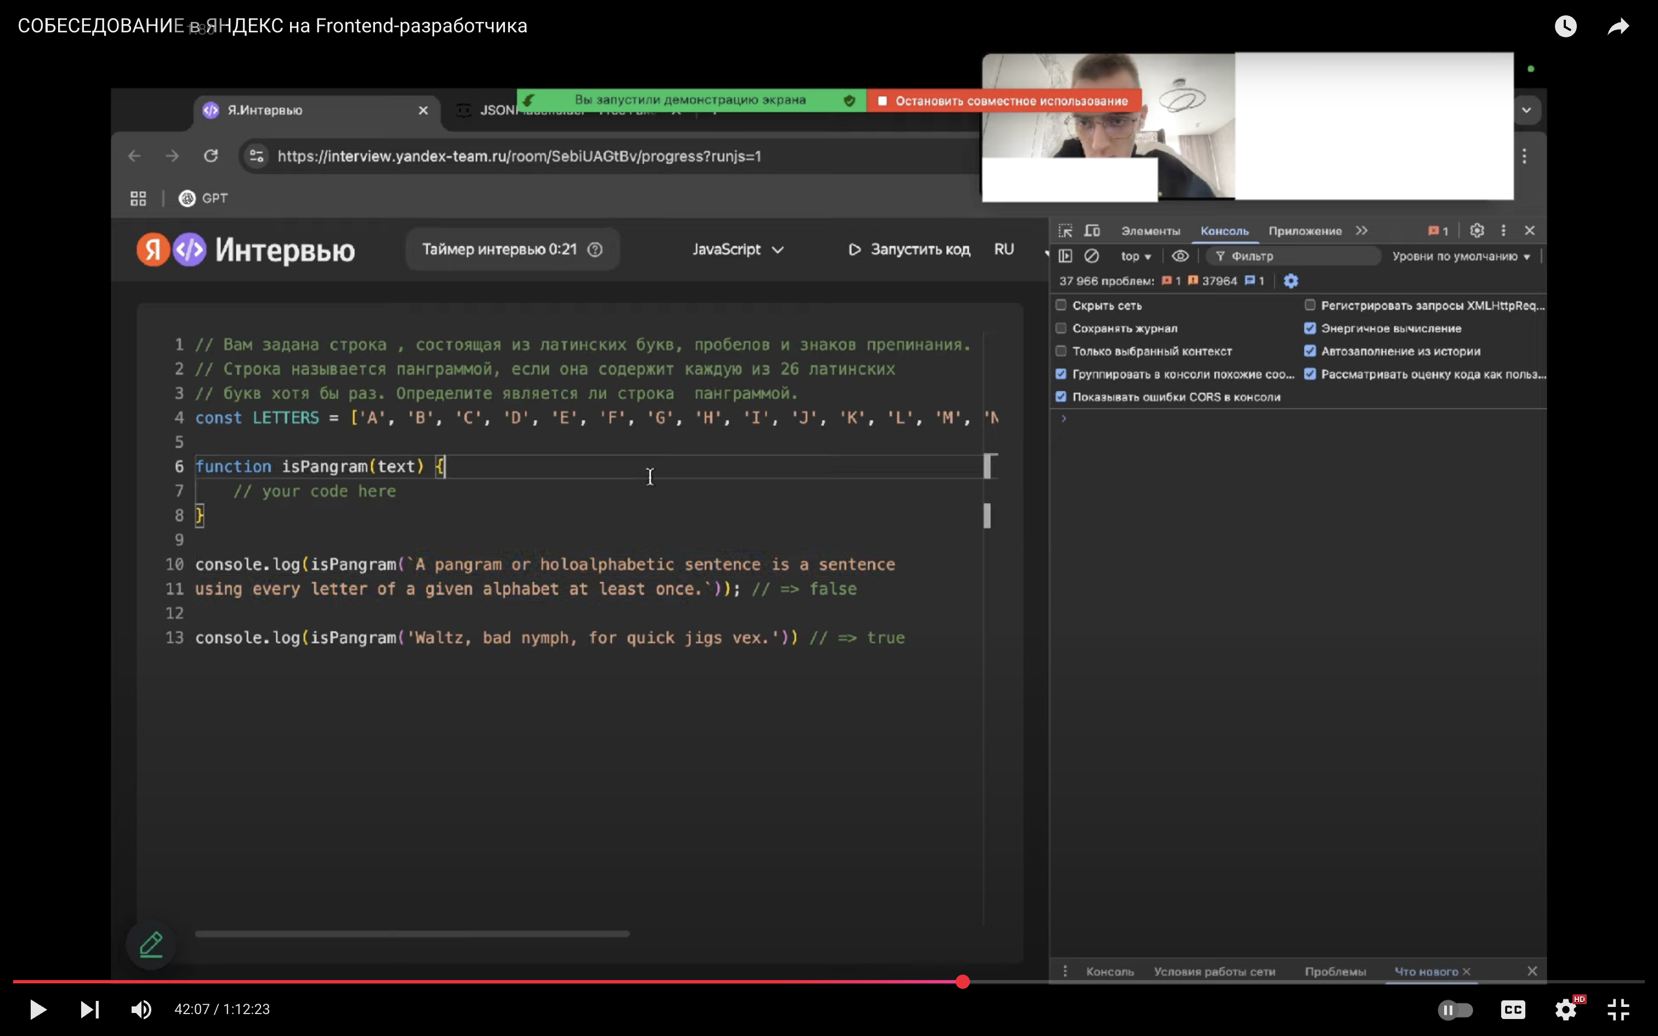Click the Яндекс Интервью logo
This screenshot has height=1036, width=1658.
pos(246,249)
